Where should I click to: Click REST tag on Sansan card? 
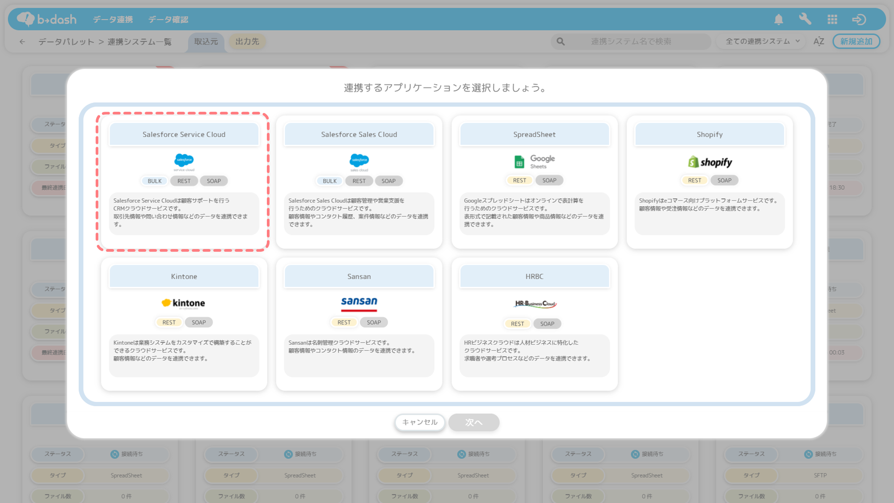tap(344, 322)
